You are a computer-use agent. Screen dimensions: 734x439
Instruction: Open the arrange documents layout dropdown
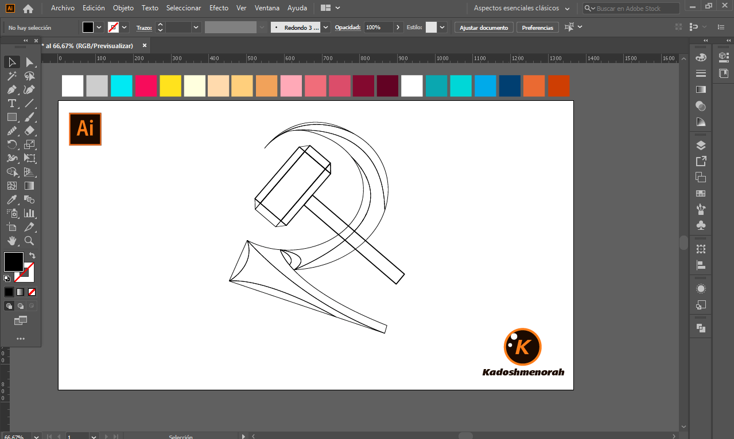[x=331, y=8]
